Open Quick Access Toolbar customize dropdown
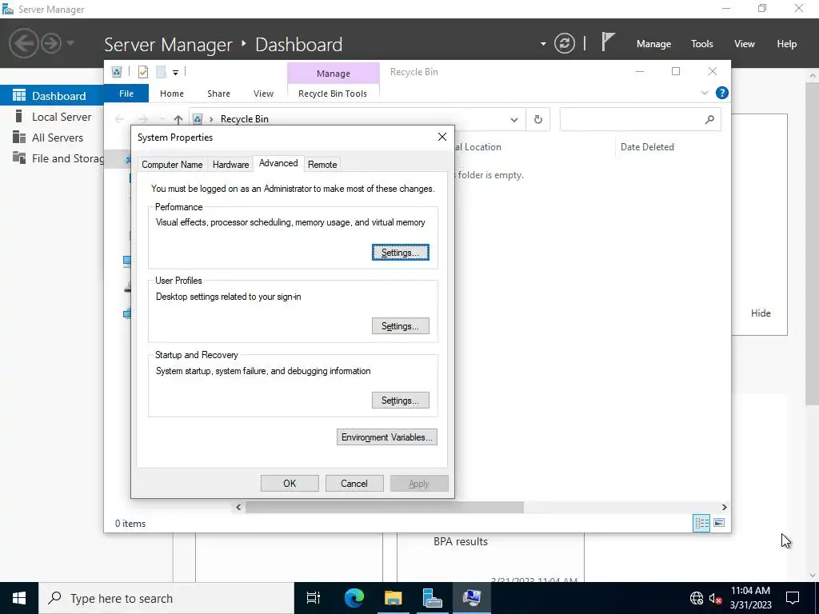 pos(175,73)
